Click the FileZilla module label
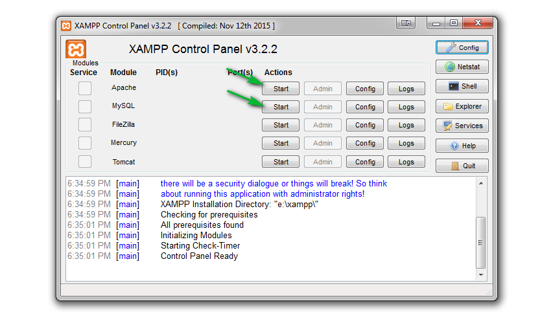 click(x=123, y=124)
